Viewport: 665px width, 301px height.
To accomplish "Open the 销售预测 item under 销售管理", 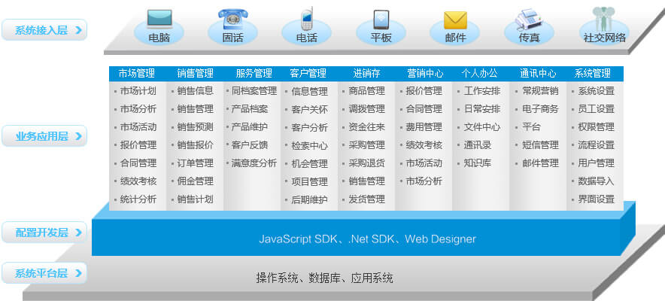I will point(195,127).
